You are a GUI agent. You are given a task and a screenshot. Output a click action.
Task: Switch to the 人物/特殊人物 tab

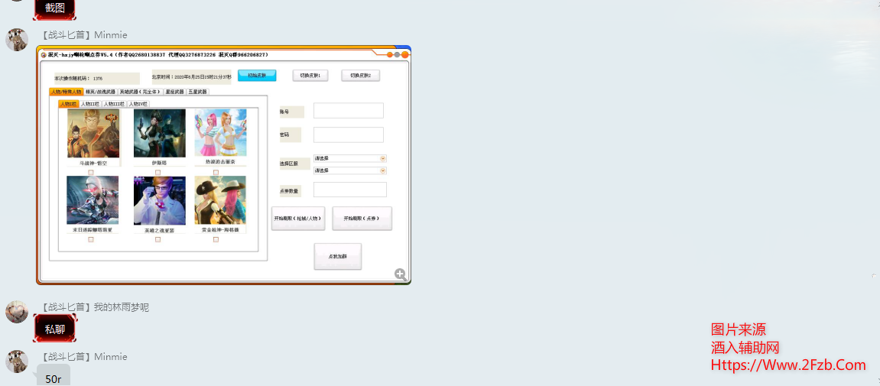coord(67,92)
